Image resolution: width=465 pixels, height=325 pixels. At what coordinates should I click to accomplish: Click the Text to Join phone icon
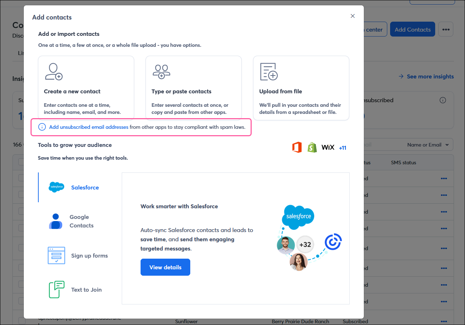click(x=56, y=290)
